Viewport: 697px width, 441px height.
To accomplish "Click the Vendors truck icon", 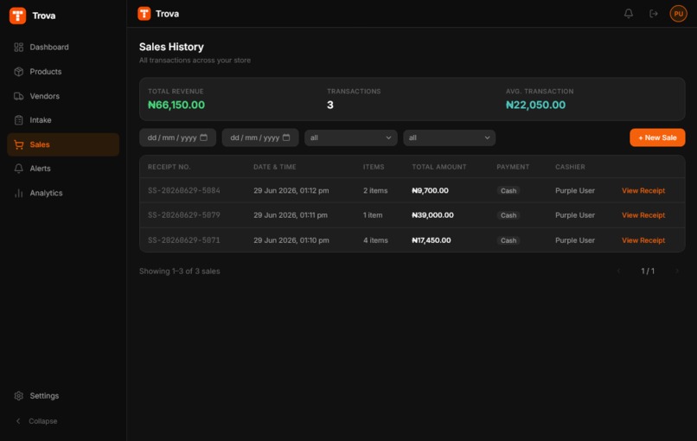I will click(19, 96).
